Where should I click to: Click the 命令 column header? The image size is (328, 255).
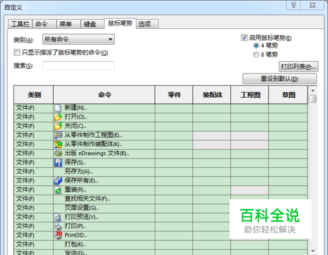point(104,95)
